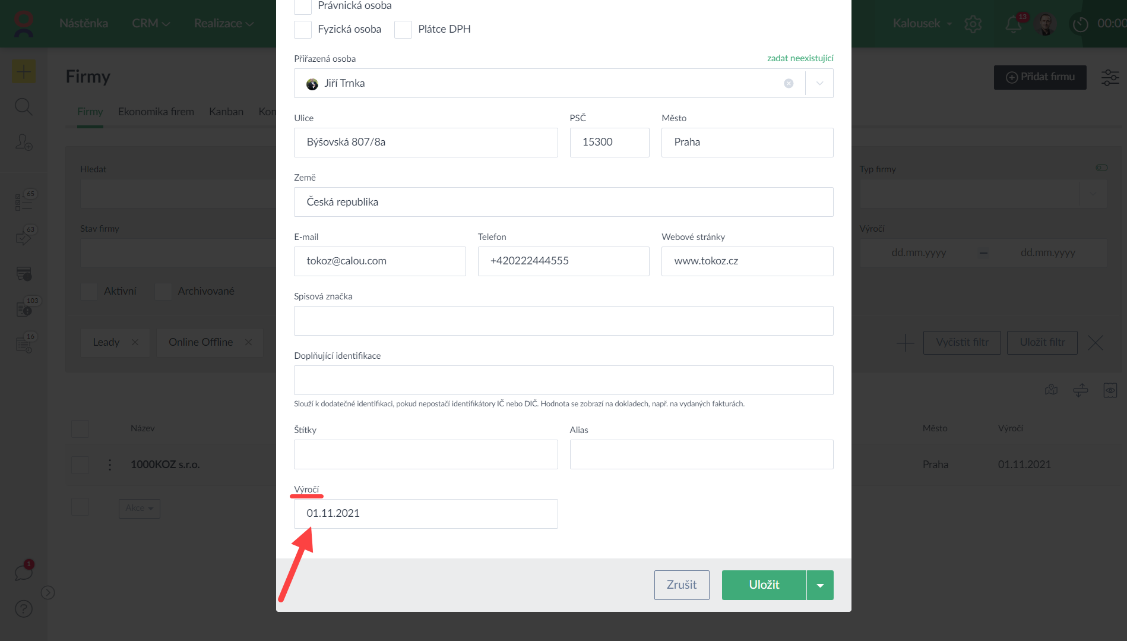Viewport: 1127px width, 641px height.
Task: Open the notifications bell
Action: 1013,24
